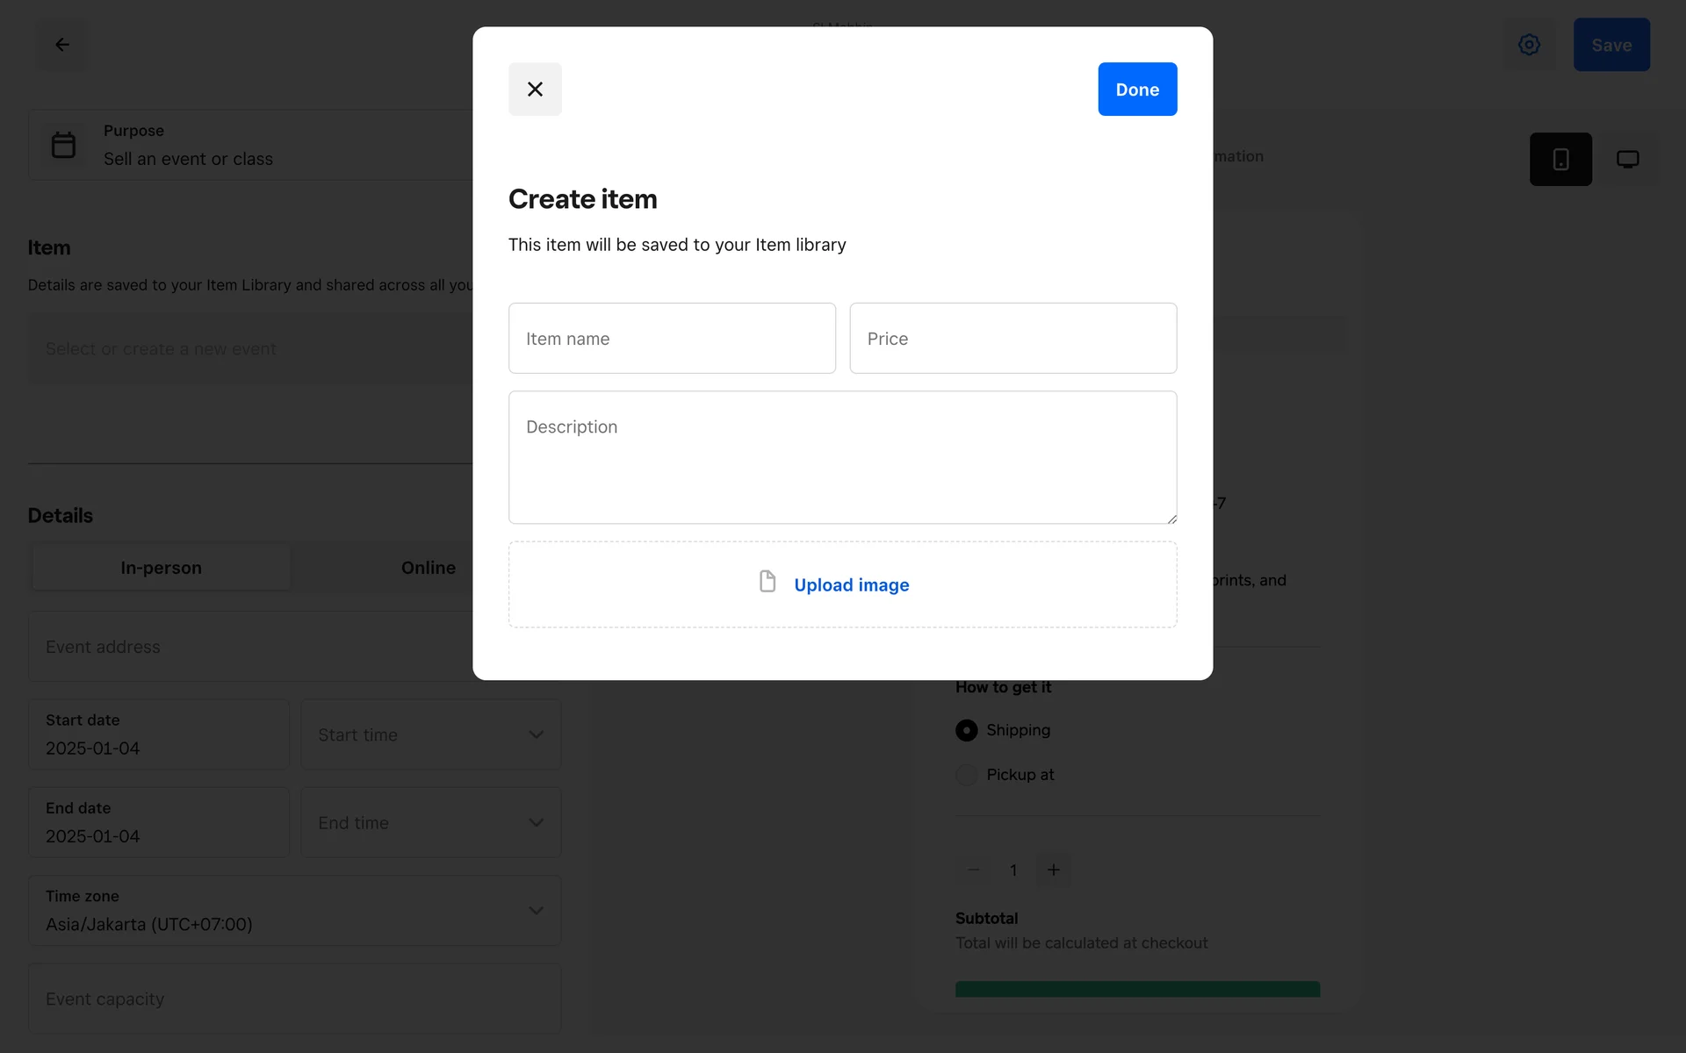Viewport: 1686px width, 1053px height.
Task: Close the Create item dialog
Action: pos(535,89)
